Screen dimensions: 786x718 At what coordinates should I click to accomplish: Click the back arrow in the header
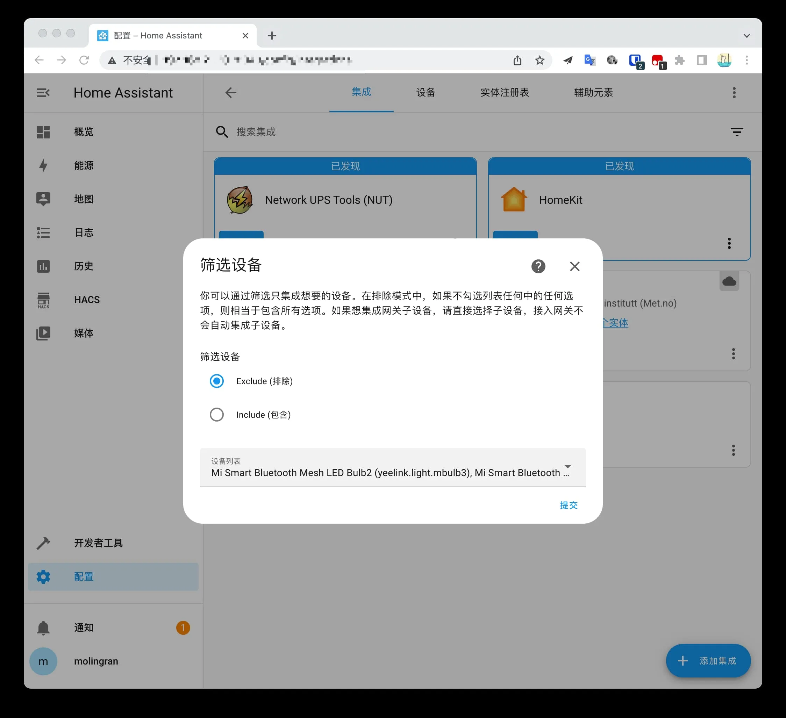[x=231, y=93]
